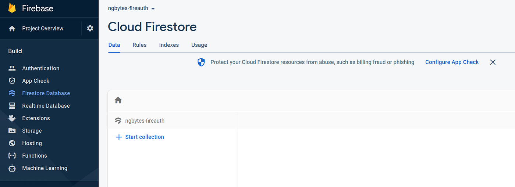The image size is (515, 187).
Task: Open project settings gear icon
Action: tap(90, 28)
